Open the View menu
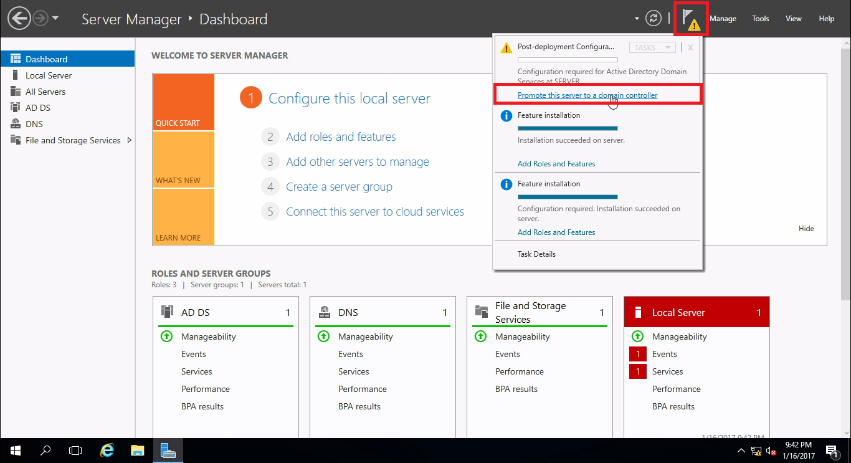This screenshot has height=463, width=851. coord(794,19)
